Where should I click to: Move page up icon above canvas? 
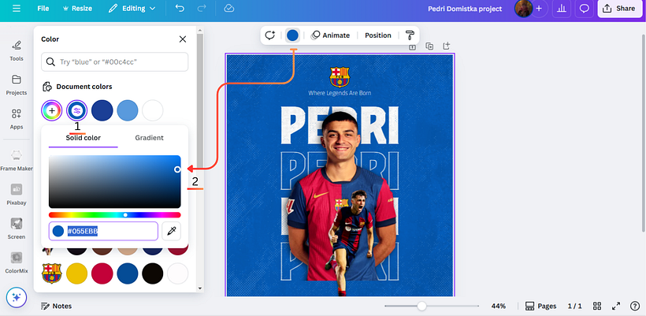(412, 47)
